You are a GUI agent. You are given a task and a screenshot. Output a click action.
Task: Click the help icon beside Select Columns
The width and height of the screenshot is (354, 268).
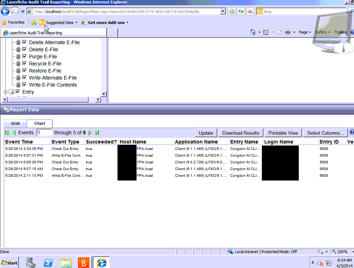pos(351,133)
